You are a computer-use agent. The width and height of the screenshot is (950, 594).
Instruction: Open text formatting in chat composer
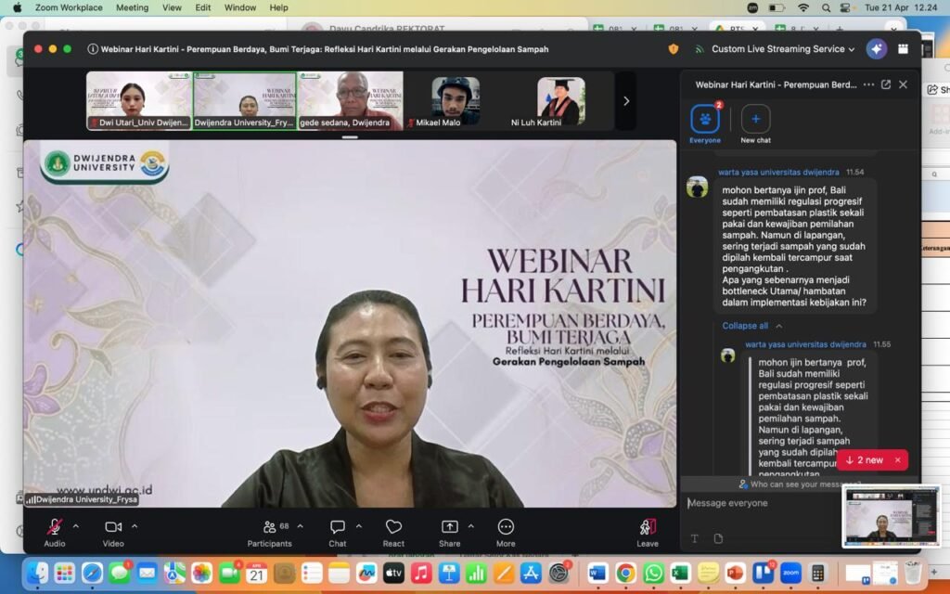[694, 538]
